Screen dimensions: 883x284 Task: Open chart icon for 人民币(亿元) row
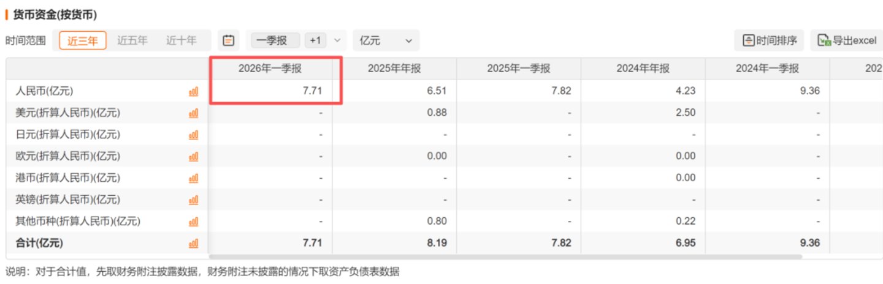193,91
